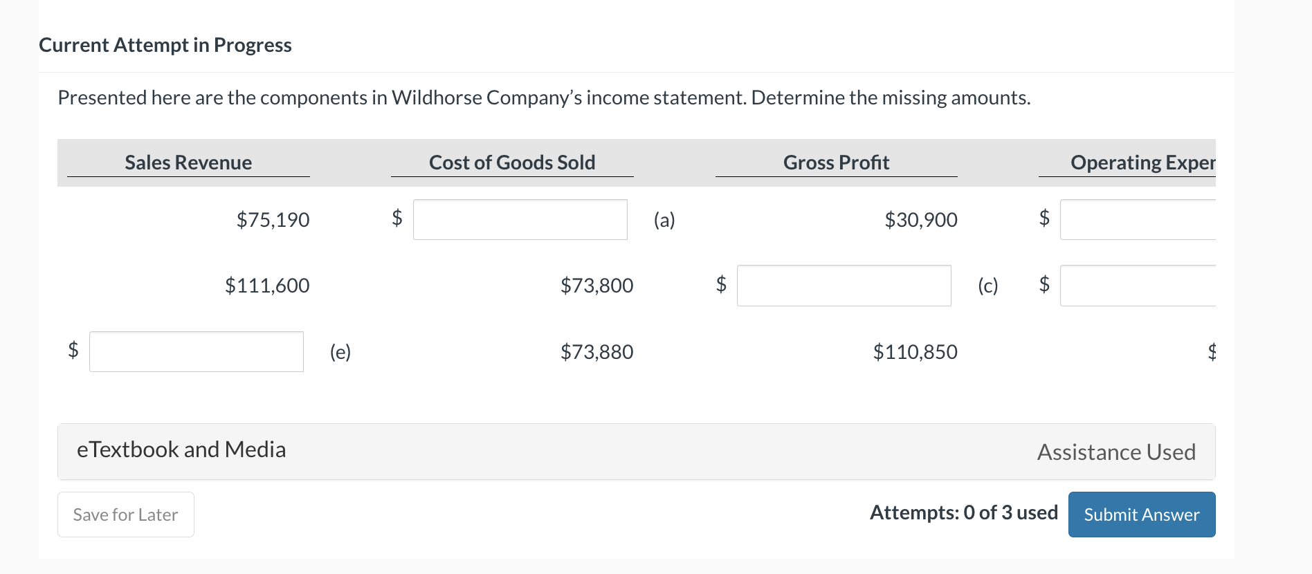Click the Attempts: 0 of 3 used text
The width and height of the screenshot is (1312, 574).
coord(964,512)
